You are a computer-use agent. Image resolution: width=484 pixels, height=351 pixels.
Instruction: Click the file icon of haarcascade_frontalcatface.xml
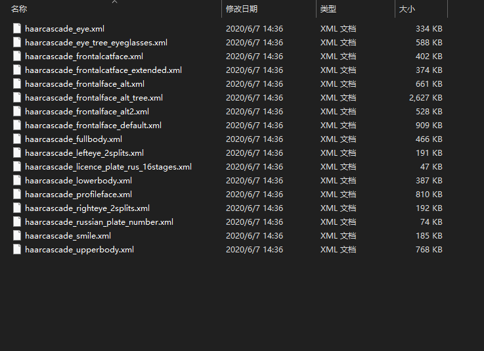pos(17,56)
